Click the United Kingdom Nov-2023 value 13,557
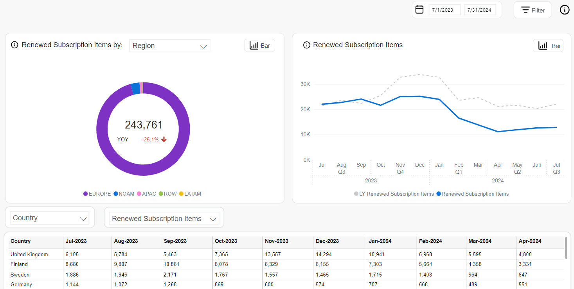 pyautogui.click(x=273, y=255)
